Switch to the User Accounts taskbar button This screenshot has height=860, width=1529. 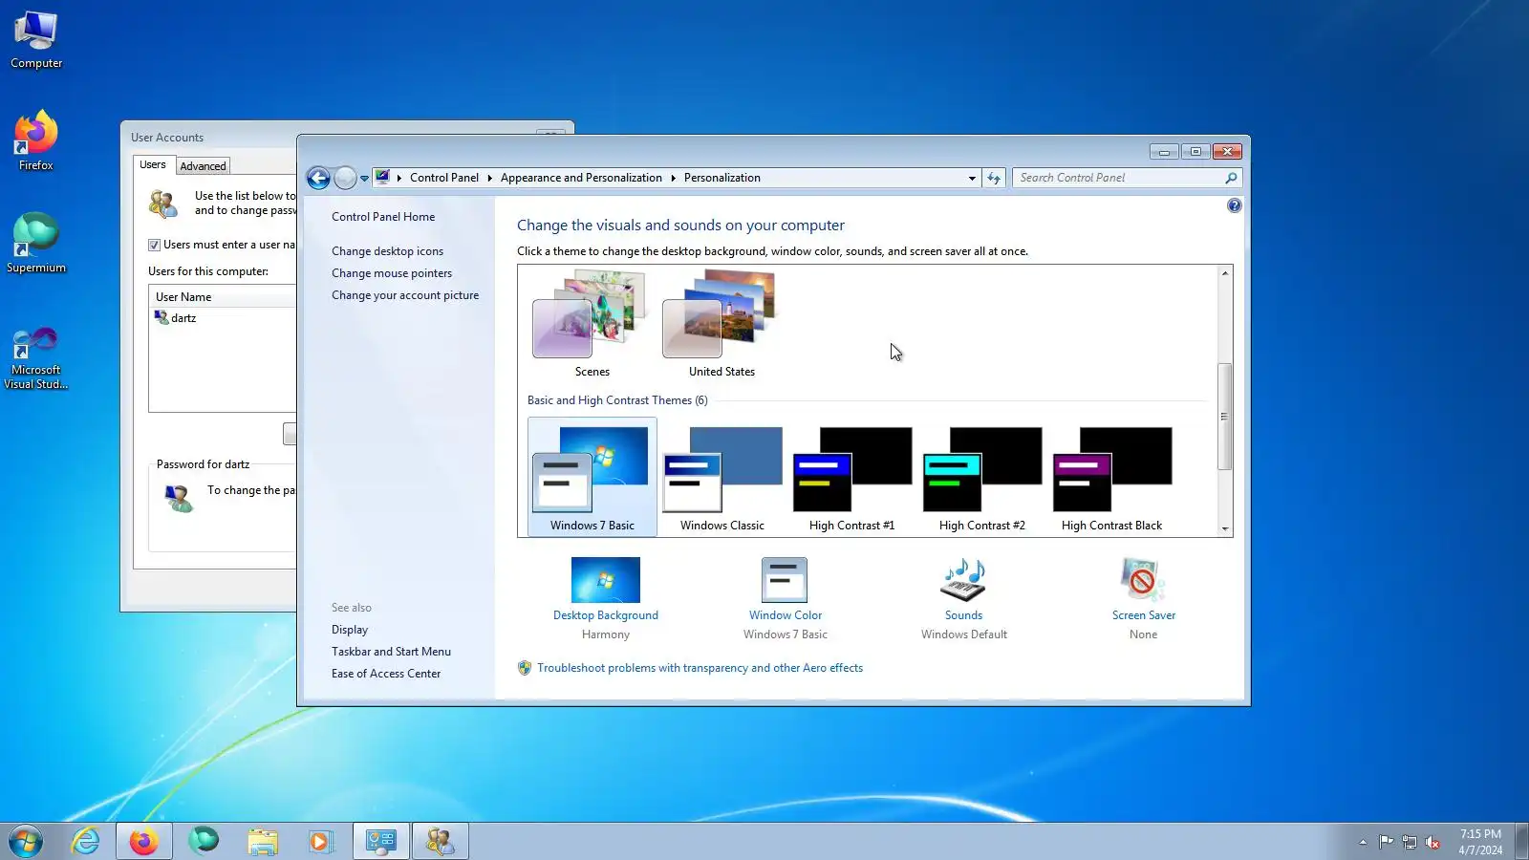pyautogui.click(x=441, y=841)
